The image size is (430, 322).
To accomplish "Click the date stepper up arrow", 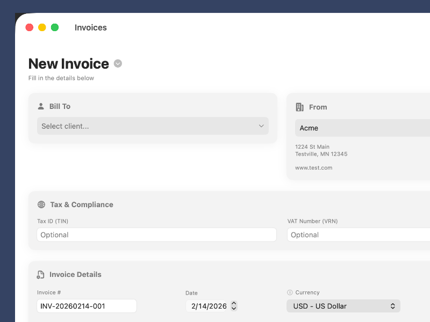I will click(x=233, y=303).
